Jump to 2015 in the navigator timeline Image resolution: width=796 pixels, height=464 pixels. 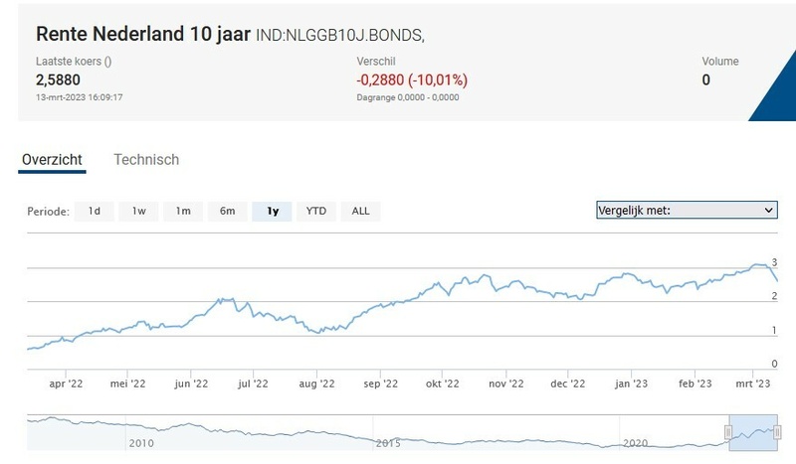click(388, 443)
